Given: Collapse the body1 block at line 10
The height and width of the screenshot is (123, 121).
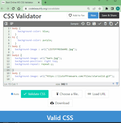Looking at the screenshot, I should [x=10, y=55].
